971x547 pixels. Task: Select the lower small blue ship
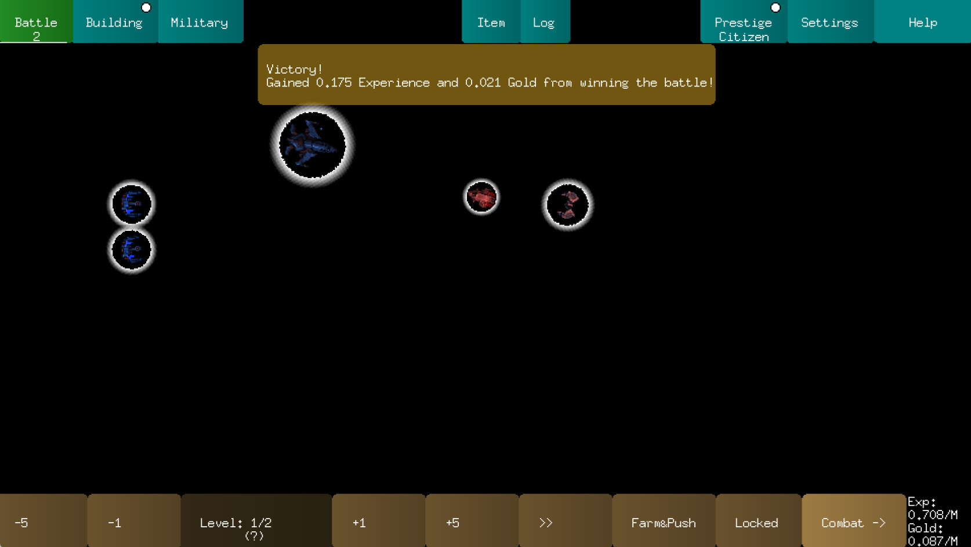pos(131,249)
